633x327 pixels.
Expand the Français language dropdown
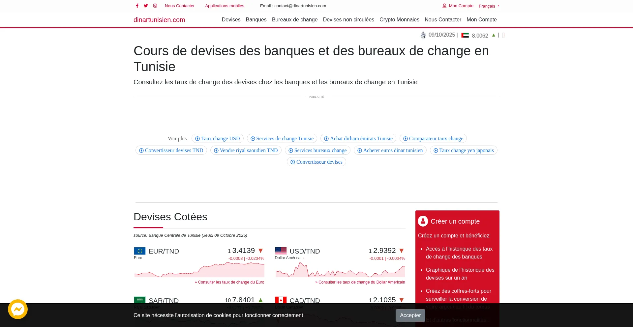[x=489, y=6]
